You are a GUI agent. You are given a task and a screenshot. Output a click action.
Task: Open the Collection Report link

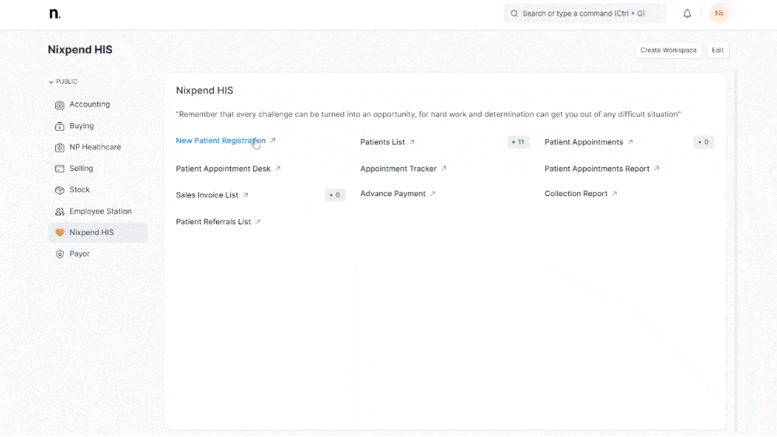click(x=576, y=194)
